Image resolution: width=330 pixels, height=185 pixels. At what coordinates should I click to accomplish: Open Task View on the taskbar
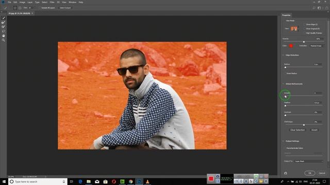[x=72, y=181]
